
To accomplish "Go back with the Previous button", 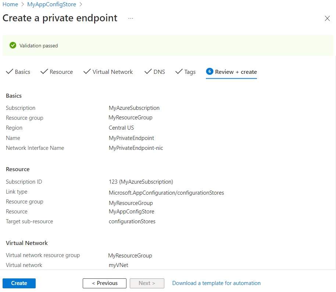I will (104, 283).
